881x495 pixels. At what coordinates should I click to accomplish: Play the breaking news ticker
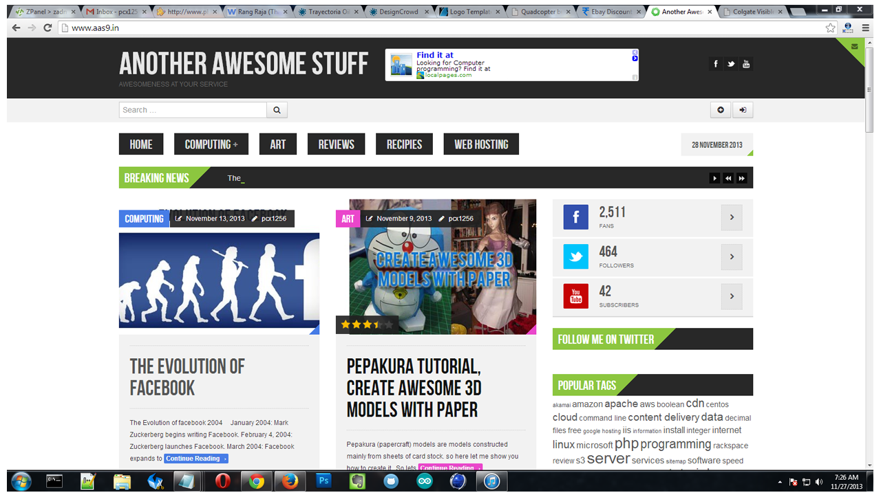click(714, 178)
